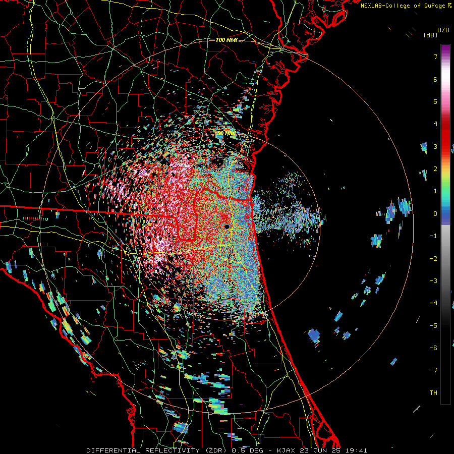Select the 1 value on the color scale

coord(435,191)
